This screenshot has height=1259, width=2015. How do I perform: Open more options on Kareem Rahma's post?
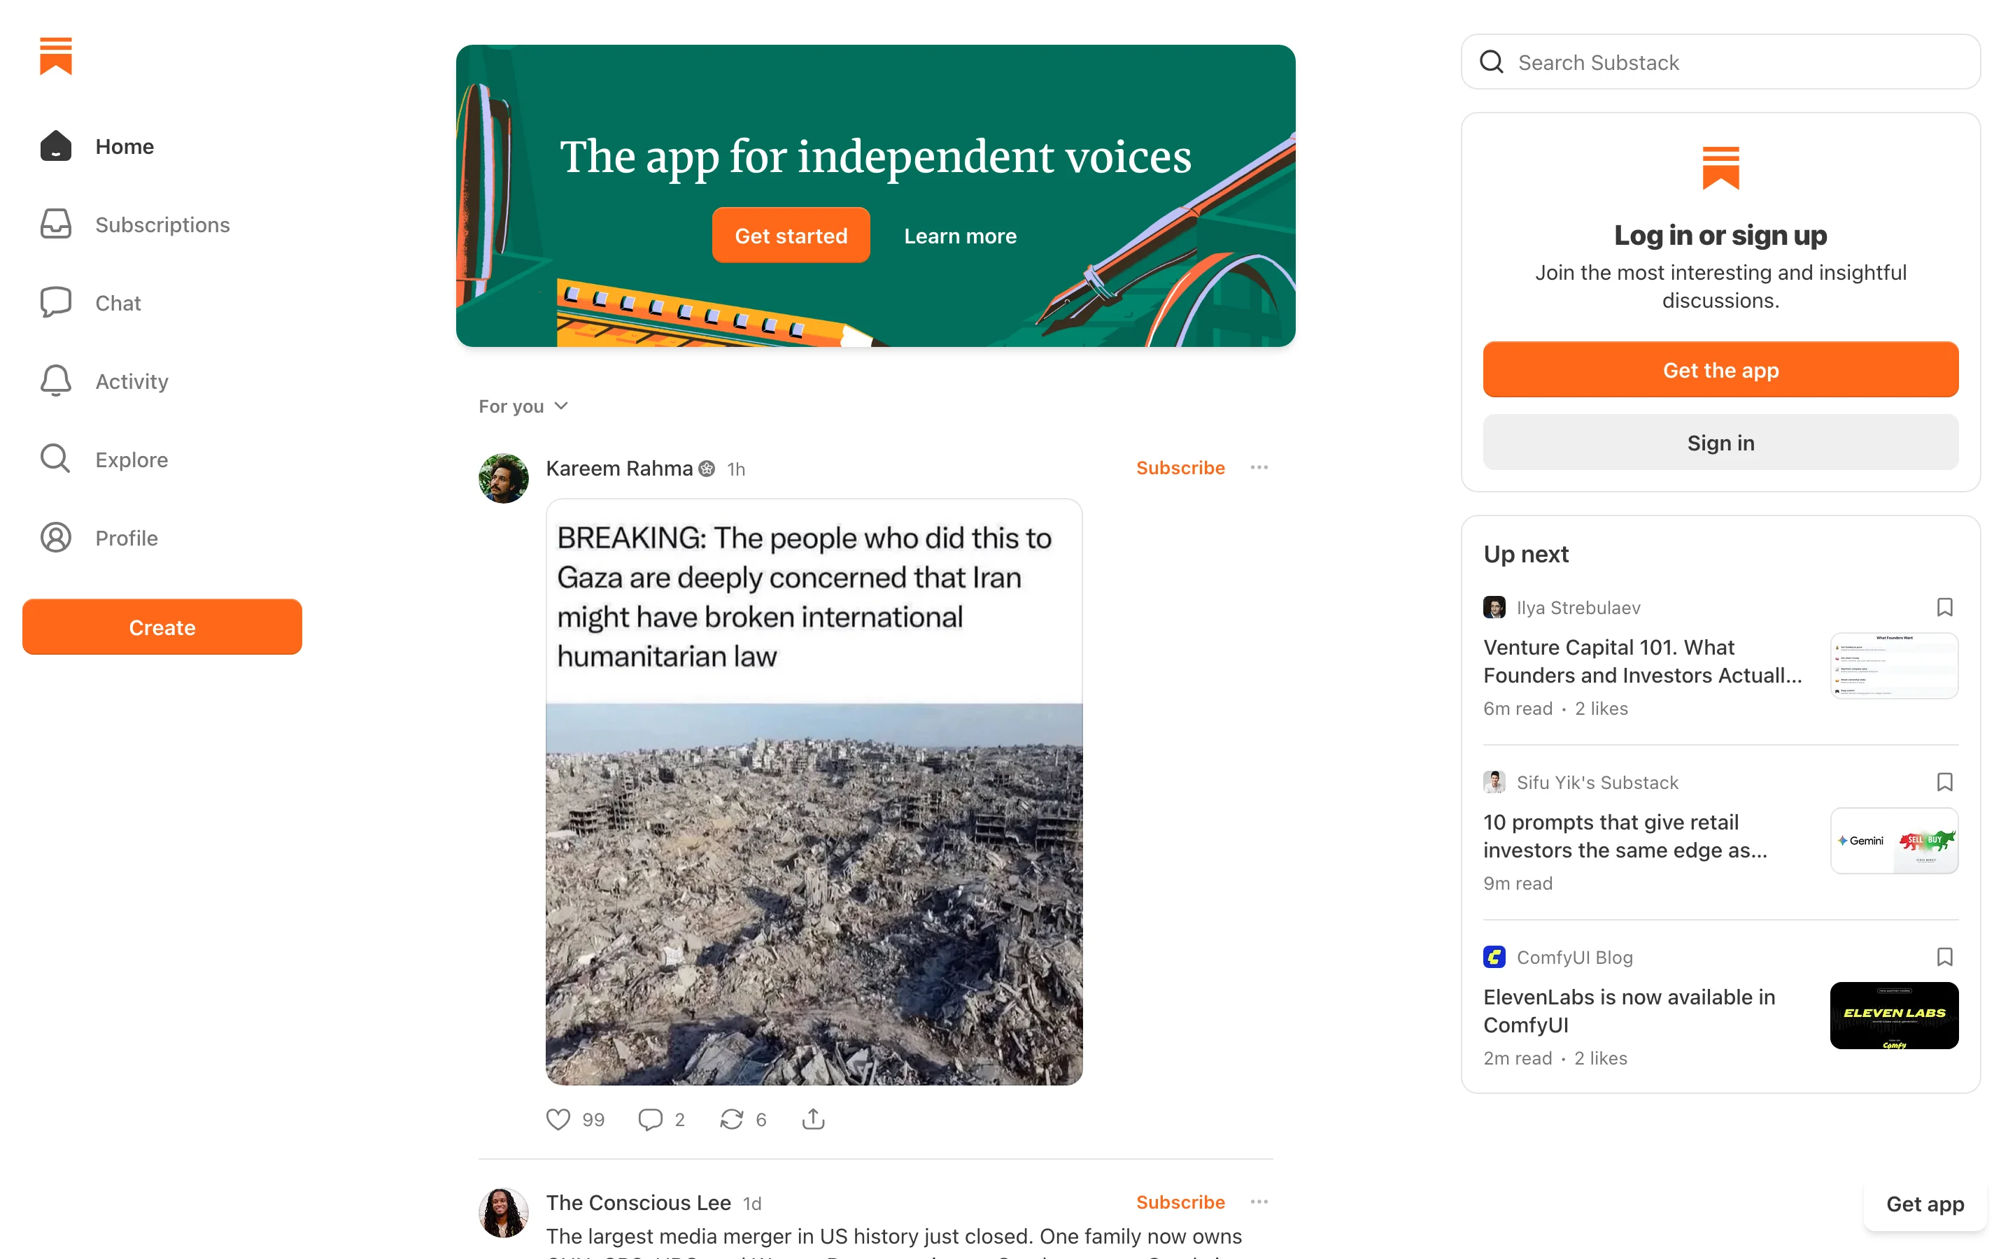1259,468
